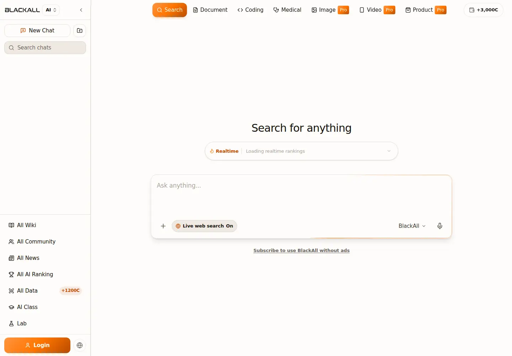The width and height of the screenshot is (512, 356).
Task: Click the AI Class label text
Action: 27,307
